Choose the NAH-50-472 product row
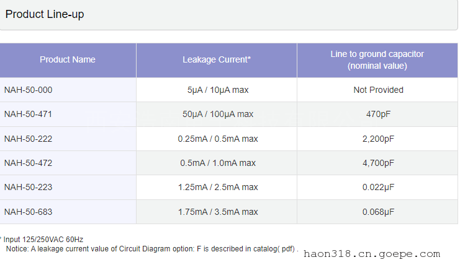This screenshot has width=460, height=265. point(28,163)
